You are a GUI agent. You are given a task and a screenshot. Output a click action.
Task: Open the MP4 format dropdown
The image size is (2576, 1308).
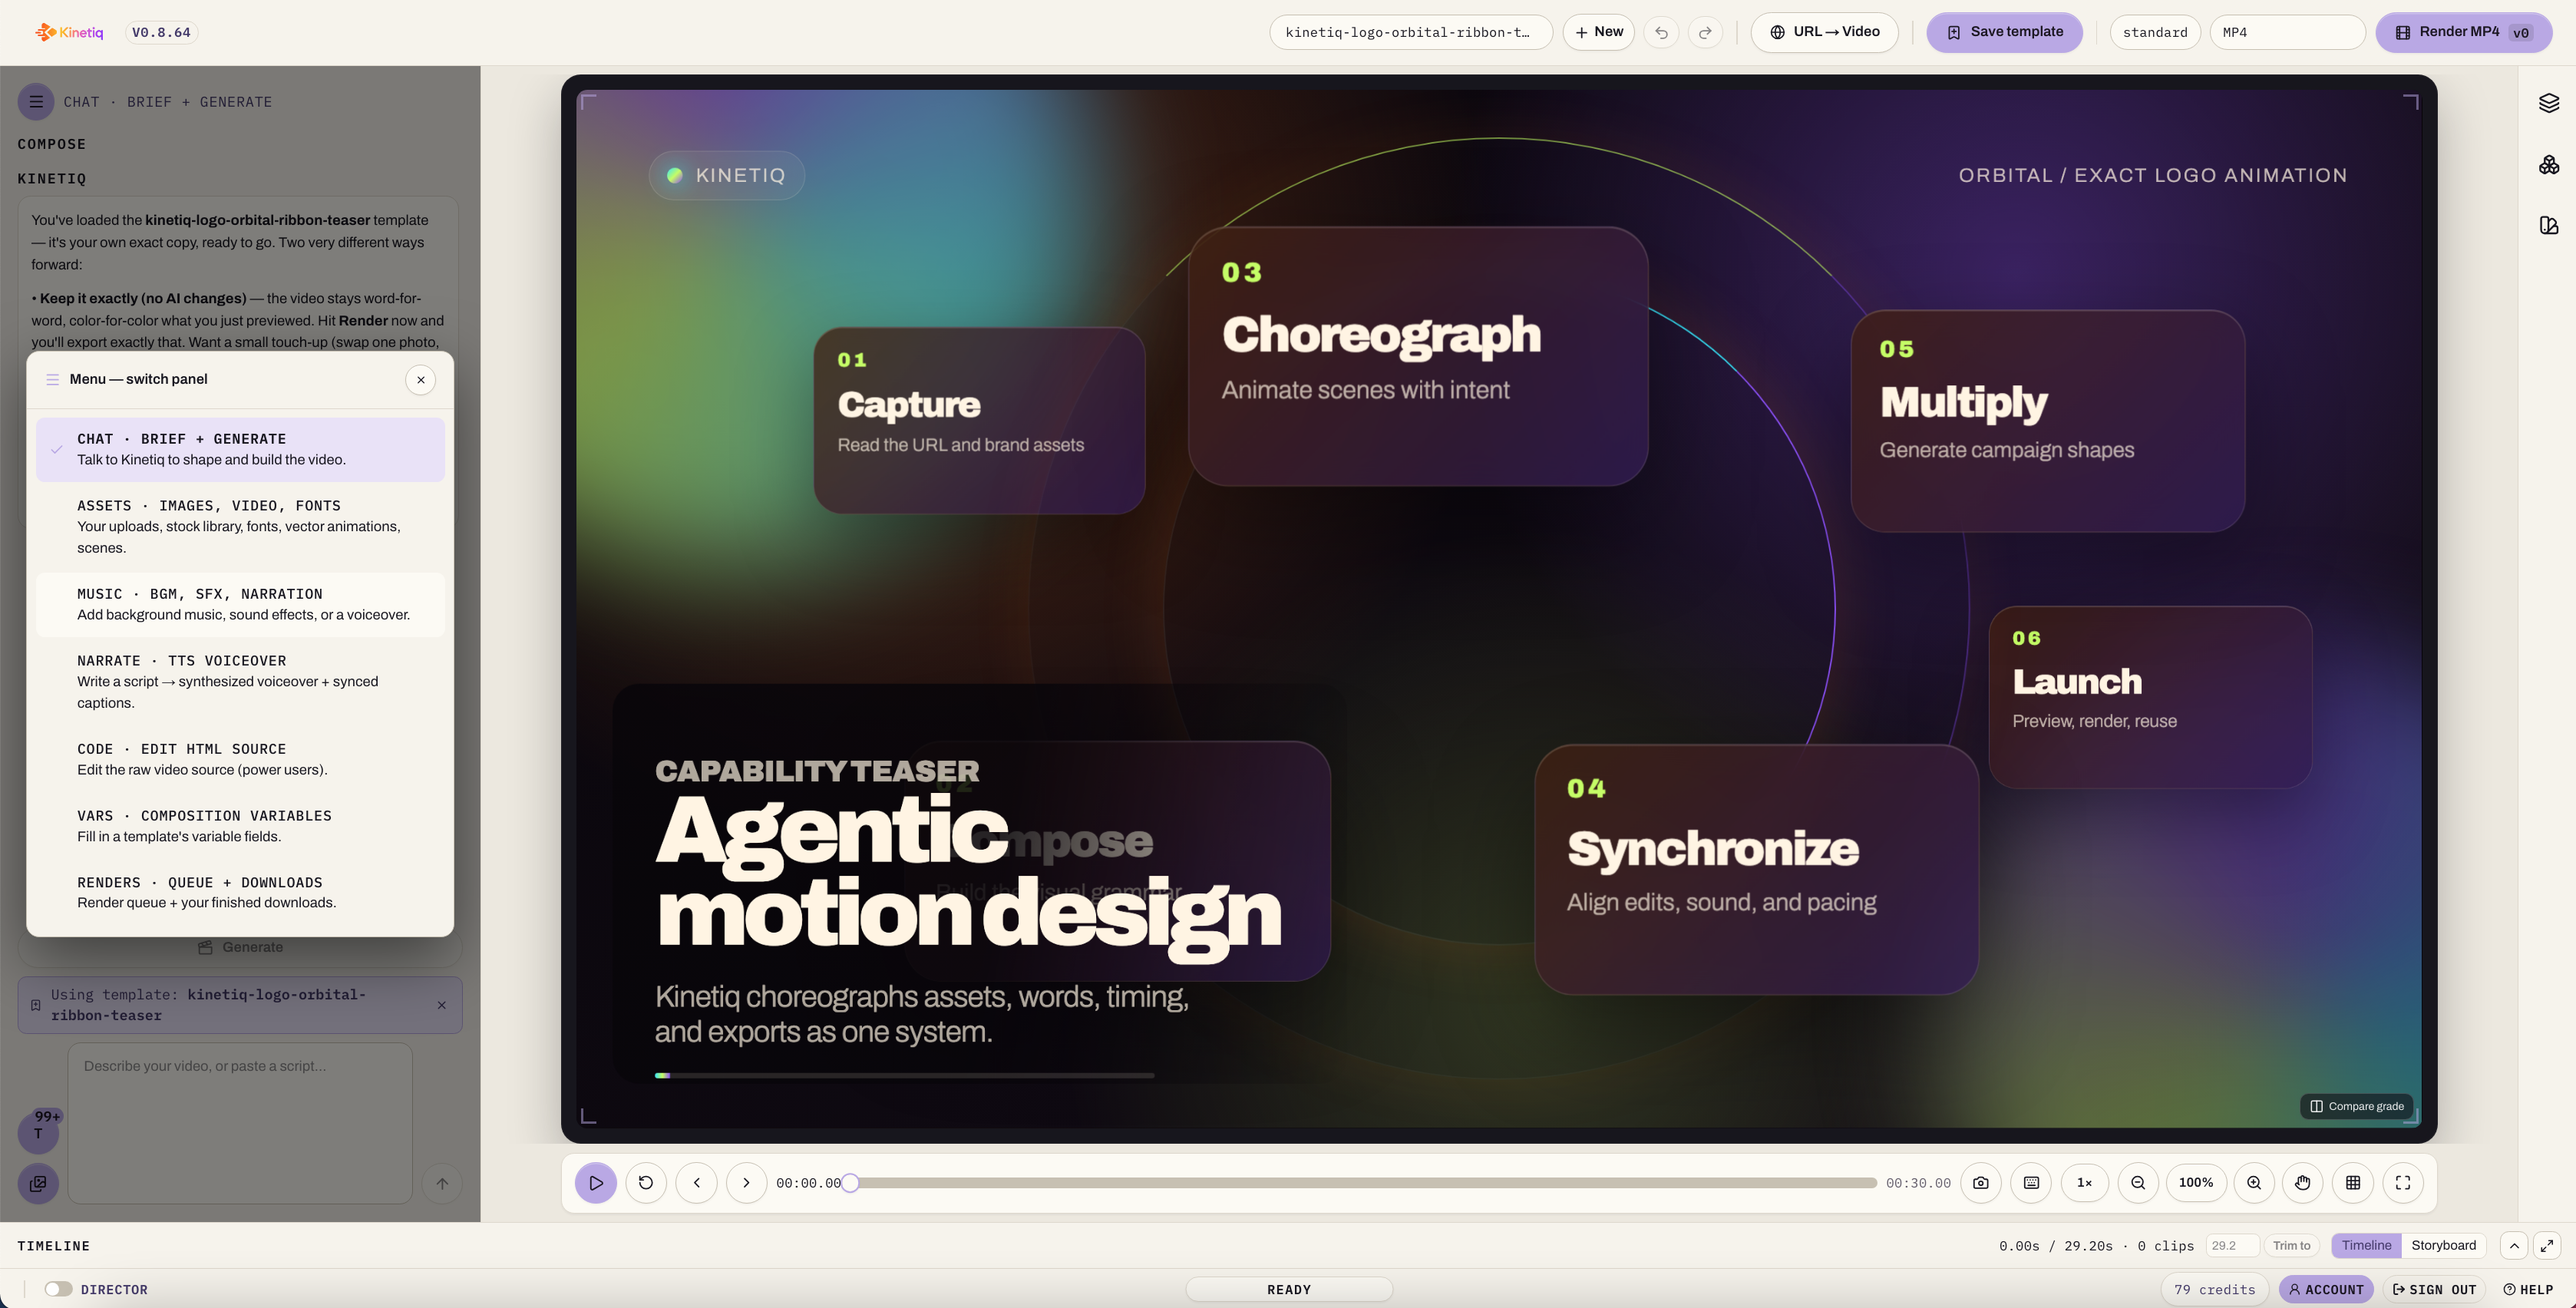[2287, 33]
